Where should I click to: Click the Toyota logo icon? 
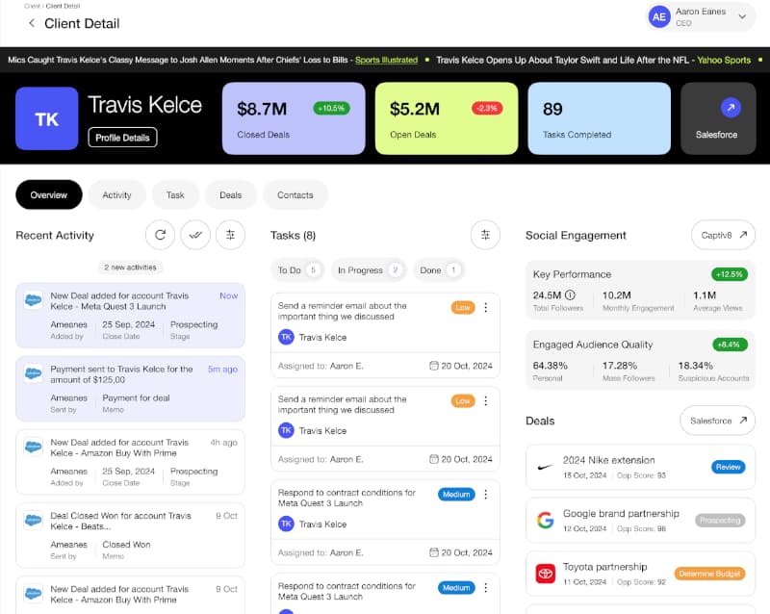click(x=545, y=574)
